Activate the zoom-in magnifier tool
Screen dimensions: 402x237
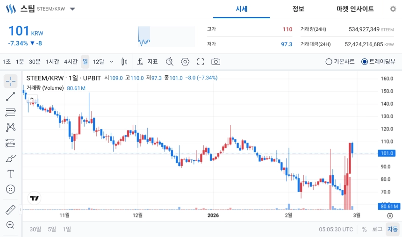click(x=10, y=225)
